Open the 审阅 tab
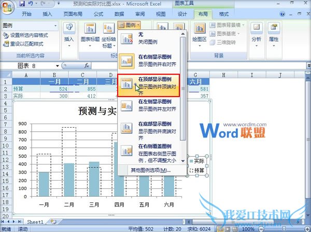Image resolution: width=311 pixels, height=232 pixels. [x=140, y=14]
